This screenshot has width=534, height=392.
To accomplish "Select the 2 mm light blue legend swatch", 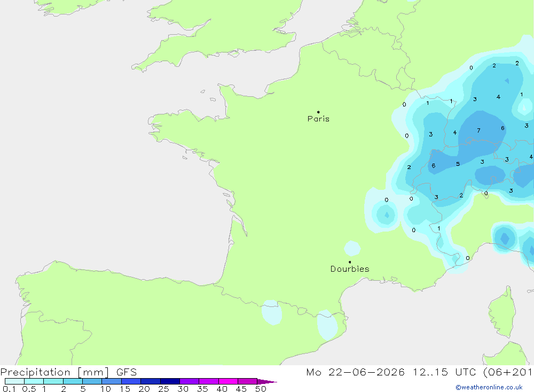I will tap(73, 381).
